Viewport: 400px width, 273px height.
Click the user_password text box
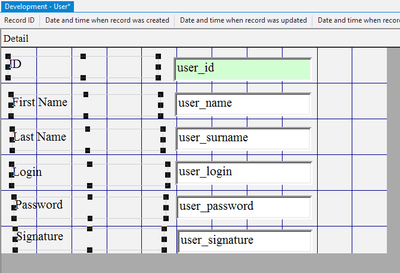click(243, 207)
